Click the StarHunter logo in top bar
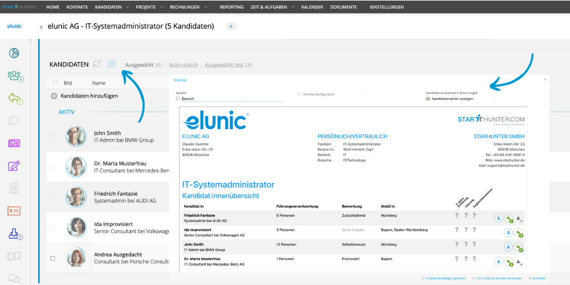The width and height of the screenshot is (570, 285). pos(19,6)
